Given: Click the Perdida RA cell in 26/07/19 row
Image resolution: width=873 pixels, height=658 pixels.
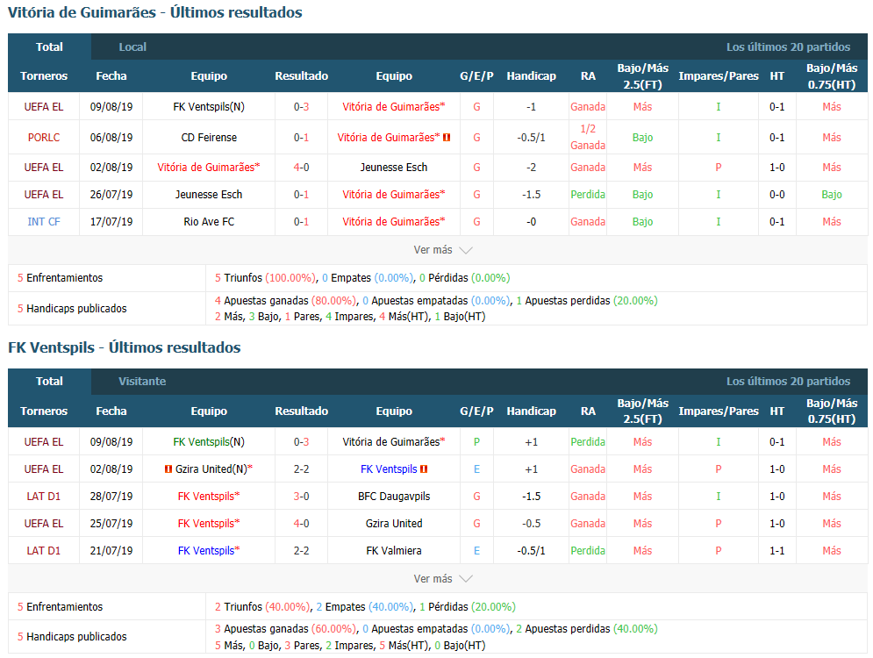Looking at the screenshot, I should pyautogui.click(x=588, y=194).
